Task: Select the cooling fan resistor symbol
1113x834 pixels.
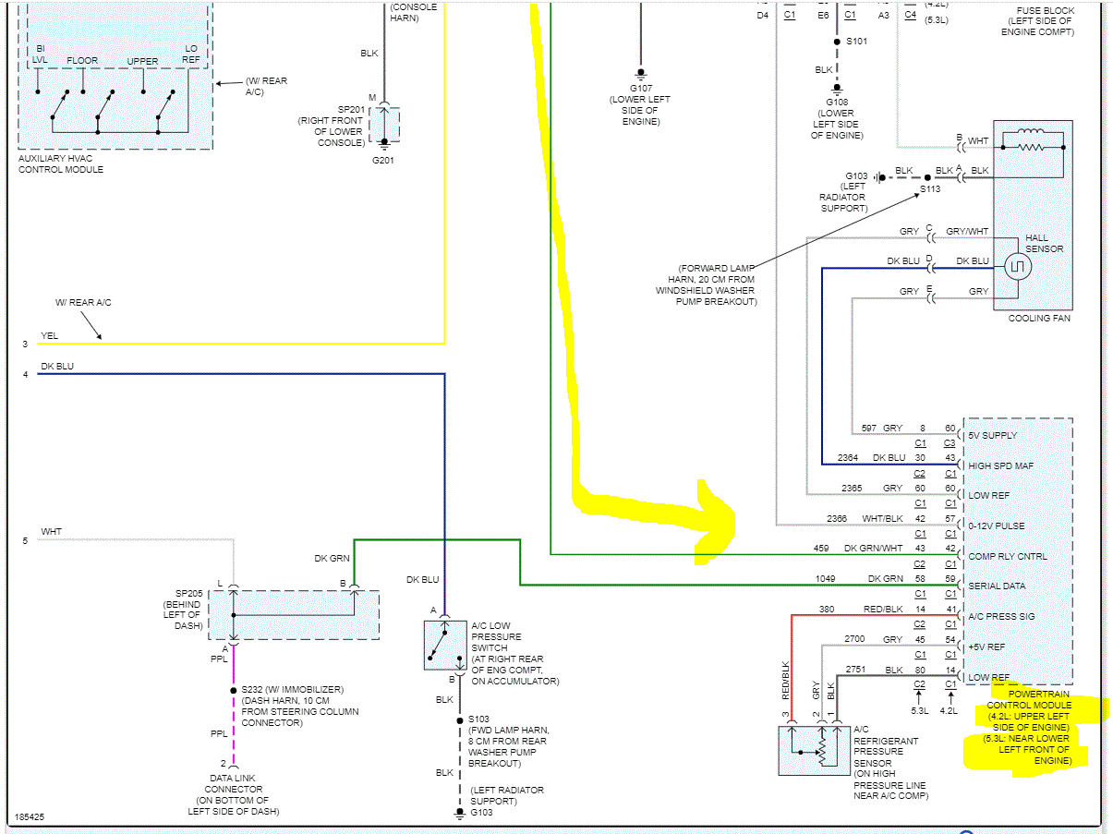Action: [1033, 146]
